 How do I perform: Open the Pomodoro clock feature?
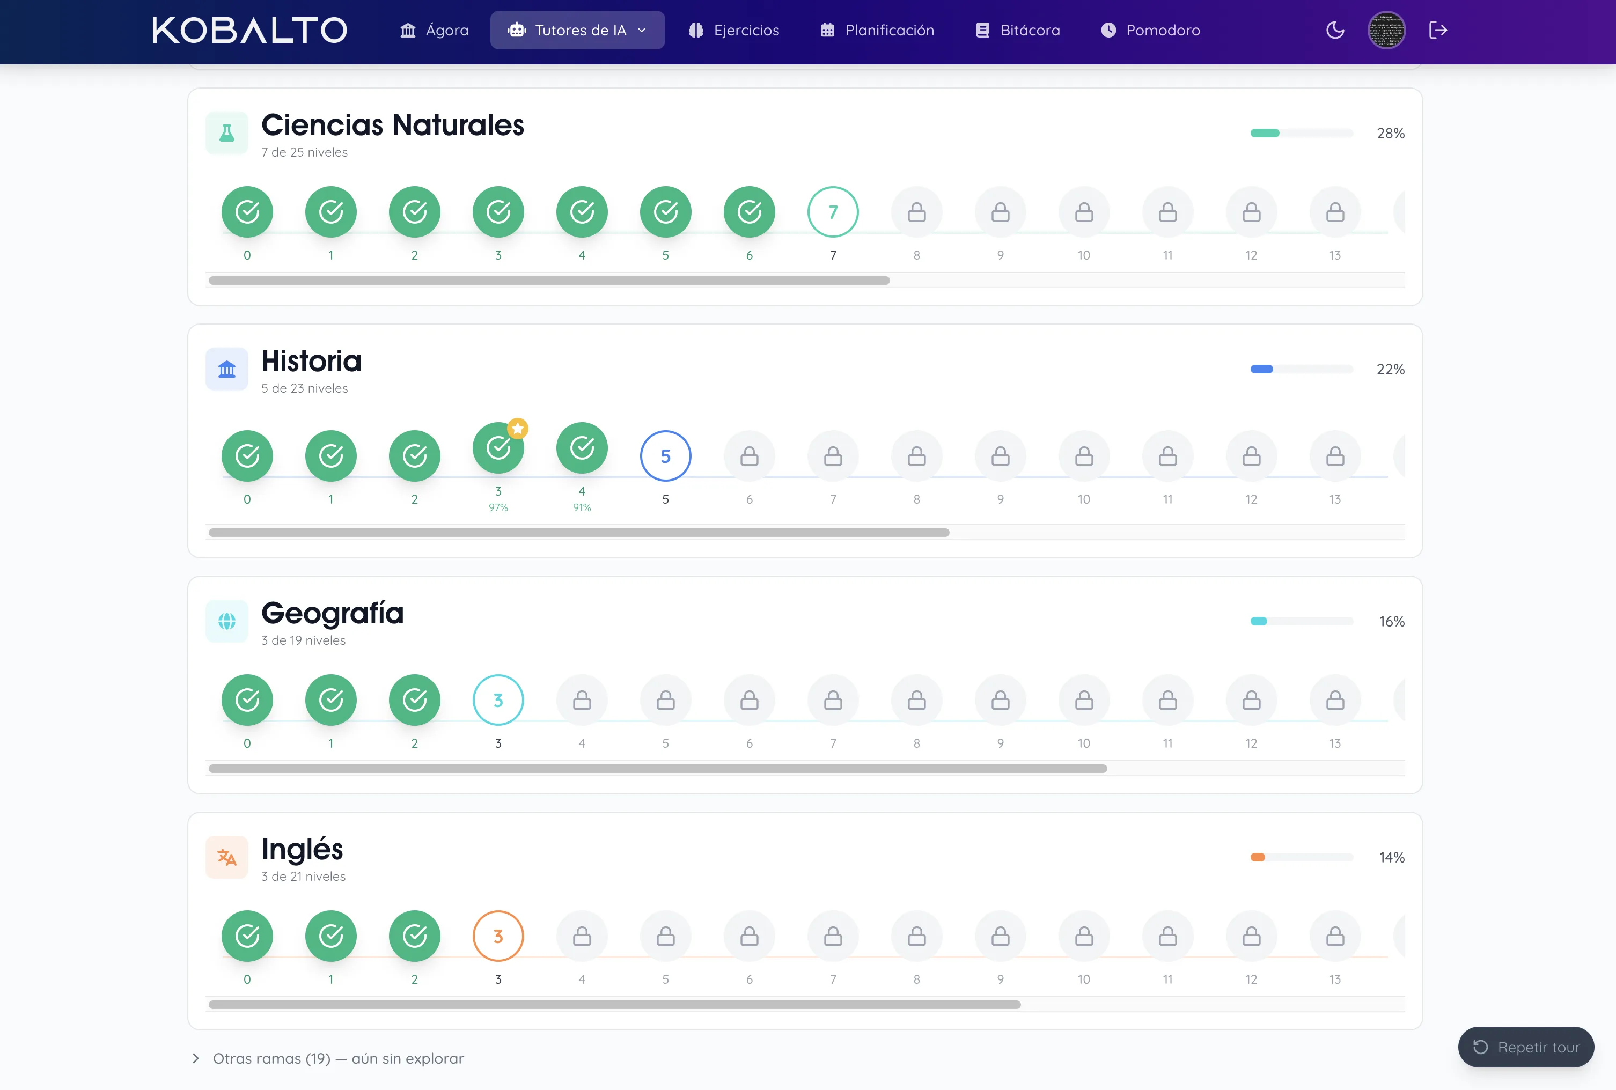pyautogui.click(x=1109, y=30)
